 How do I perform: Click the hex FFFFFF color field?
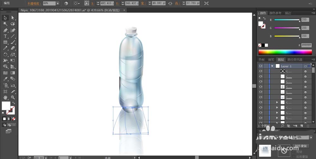point(307,45)
